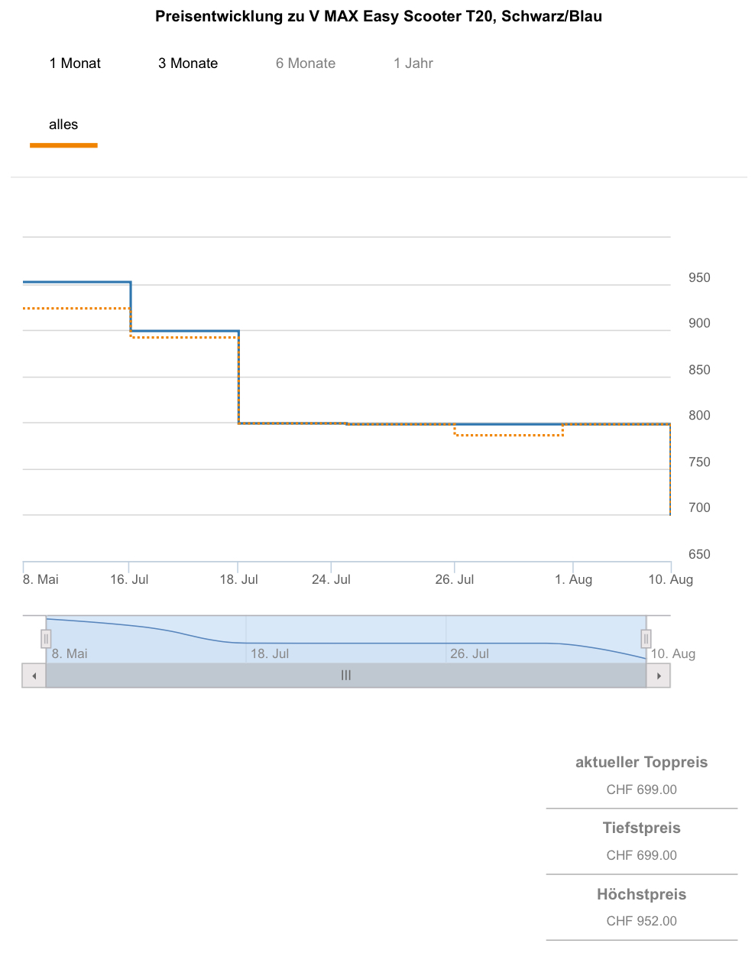Click the chart title text
This screenshot has height=953, width=755.
point(378,16)
